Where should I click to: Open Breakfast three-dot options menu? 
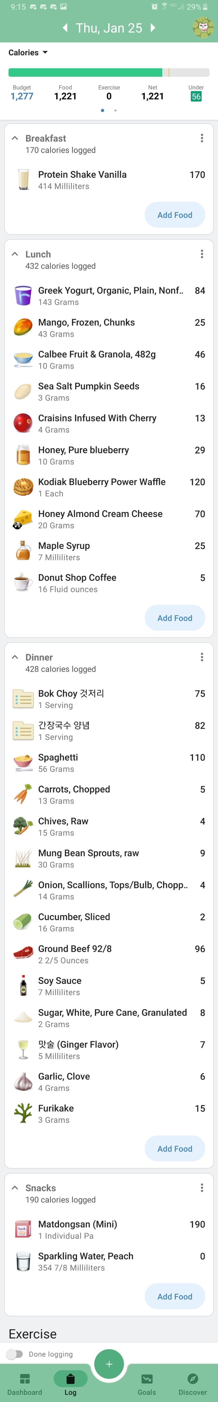point(202,138)
